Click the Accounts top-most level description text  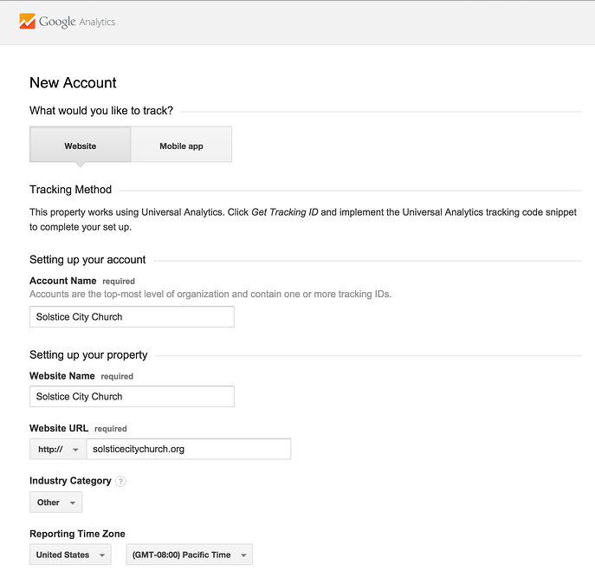point(210,295)
